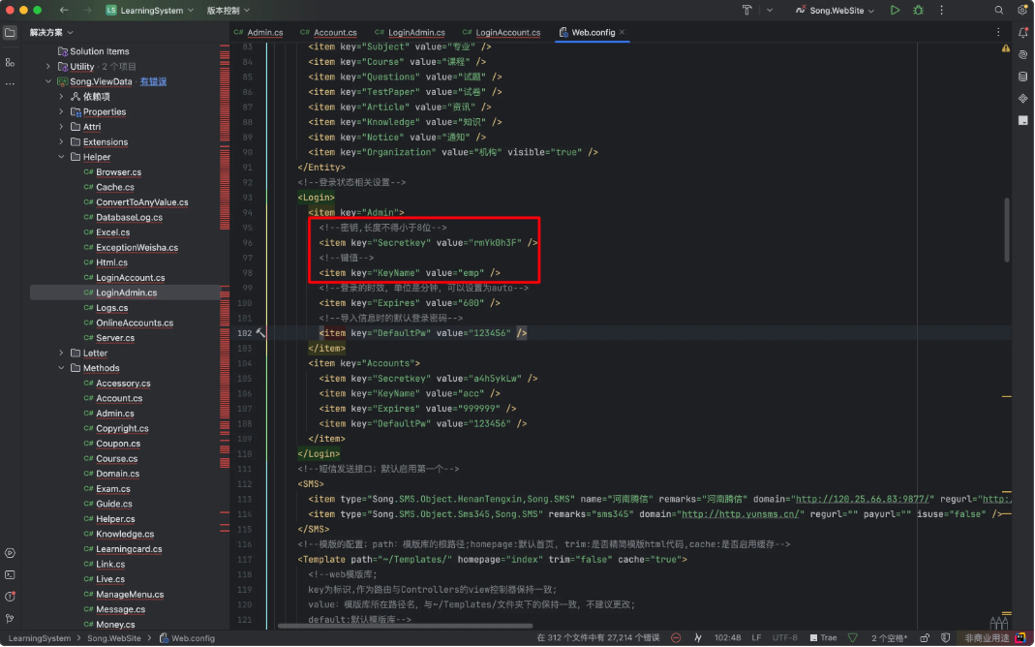Viewport: 1035px width, 647px height.
Task: Open the Song.WebSite run configuration dropdown
Action: pos(835,10)
